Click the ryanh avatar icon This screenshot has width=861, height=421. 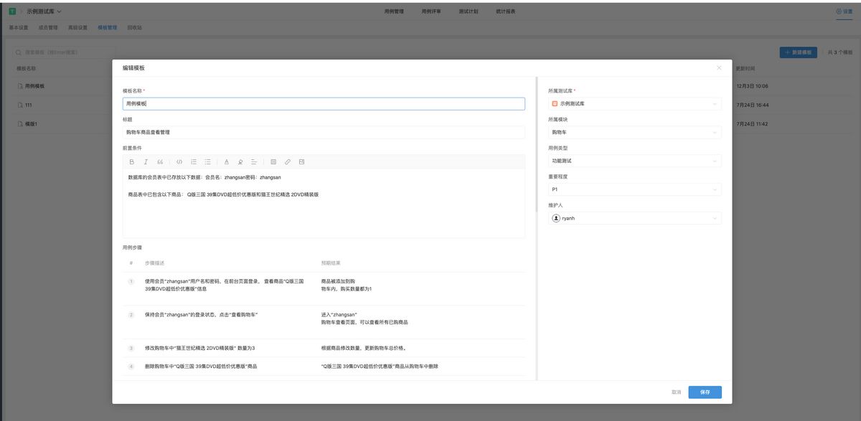556,218
